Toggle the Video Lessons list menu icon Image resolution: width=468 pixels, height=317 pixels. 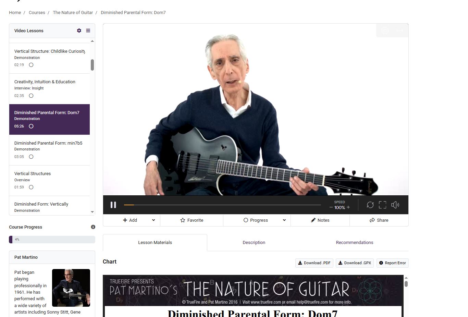tap(88, 31)
